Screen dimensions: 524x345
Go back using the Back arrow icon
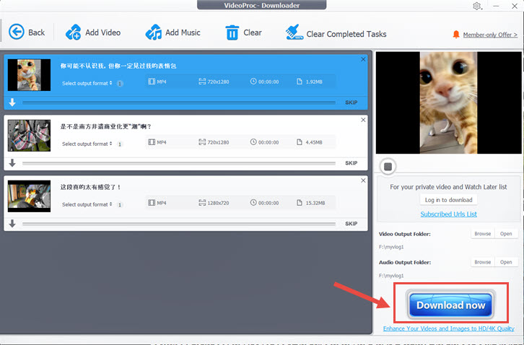(x=17, y=32)
